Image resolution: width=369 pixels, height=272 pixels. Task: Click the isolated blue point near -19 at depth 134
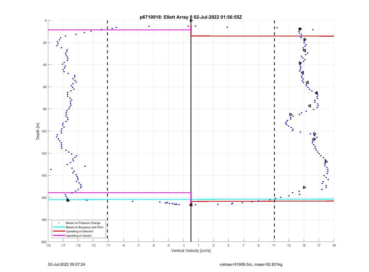point(51,169)
